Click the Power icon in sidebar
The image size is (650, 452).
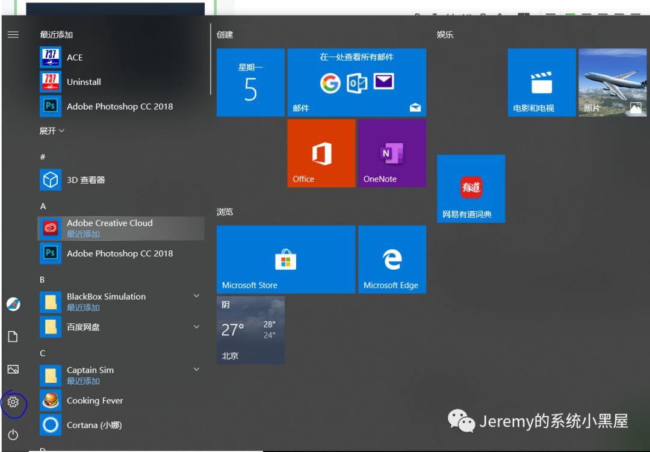pyautogui.click(x=13, y=434)
